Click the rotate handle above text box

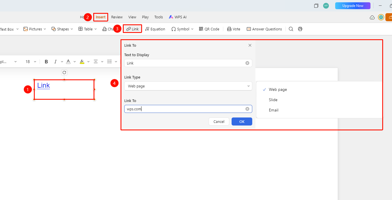(x=64, y=72)
